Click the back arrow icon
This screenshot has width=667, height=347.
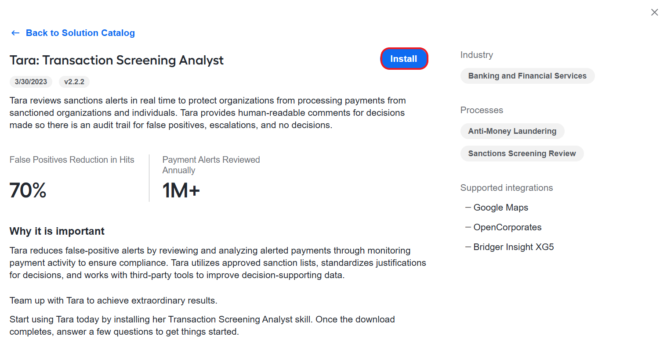tap(15, 33)
